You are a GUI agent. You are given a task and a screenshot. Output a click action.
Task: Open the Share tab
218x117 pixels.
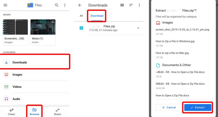(x=57, y=112)
